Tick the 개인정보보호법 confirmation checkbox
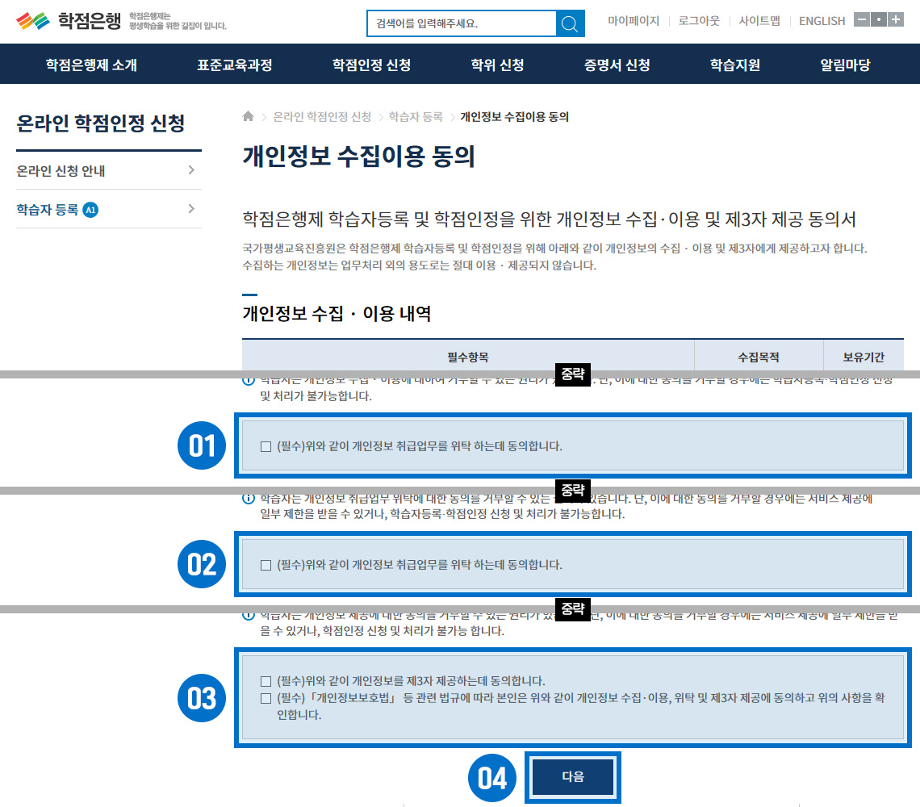Screen dimensions: 920x807 tap(266, 698)
